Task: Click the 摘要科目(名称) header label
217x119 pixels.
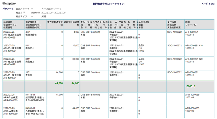Action: [33, 27]
